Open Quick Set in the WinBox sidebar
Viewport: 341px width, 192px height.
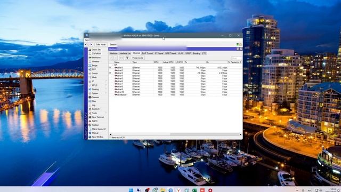pos(96,50)
